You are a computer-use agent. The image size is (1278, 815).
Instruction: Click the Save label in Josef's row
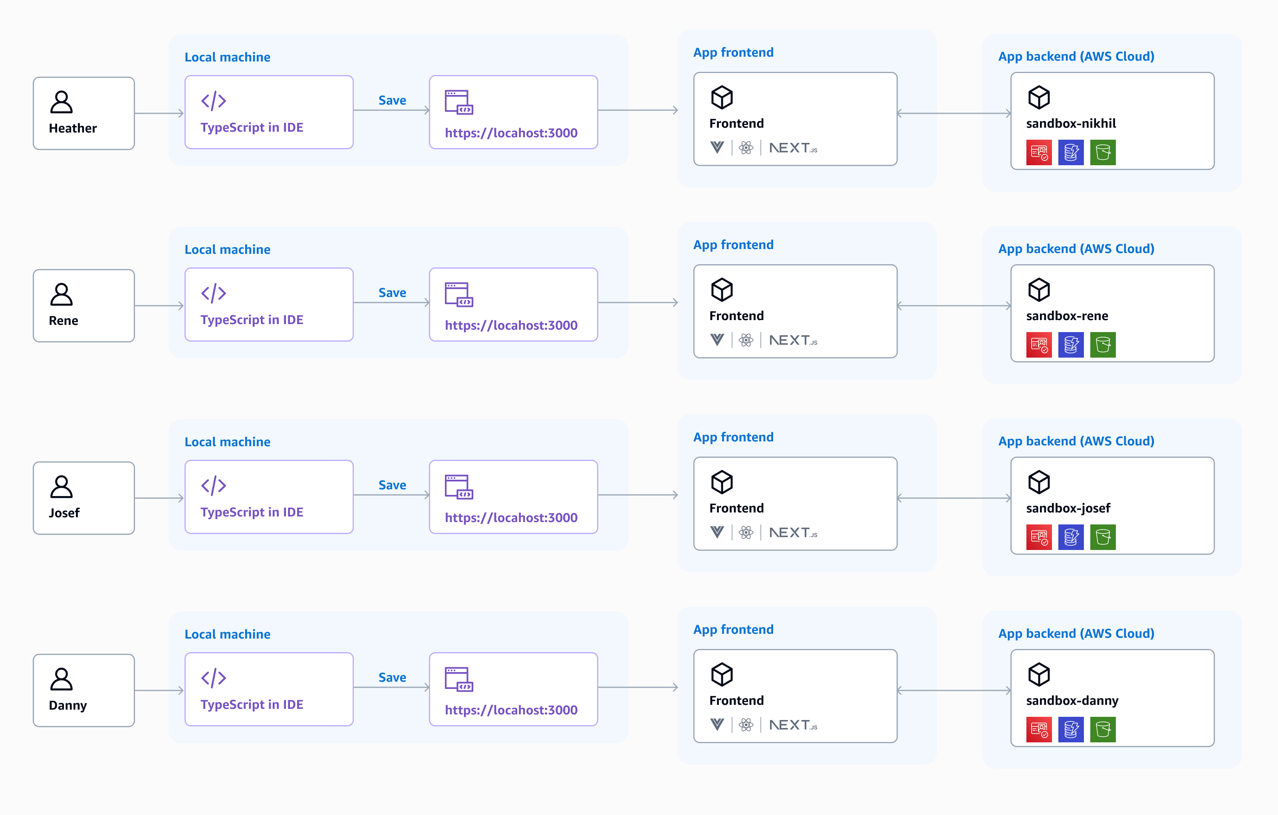click(x=392, y=485)
